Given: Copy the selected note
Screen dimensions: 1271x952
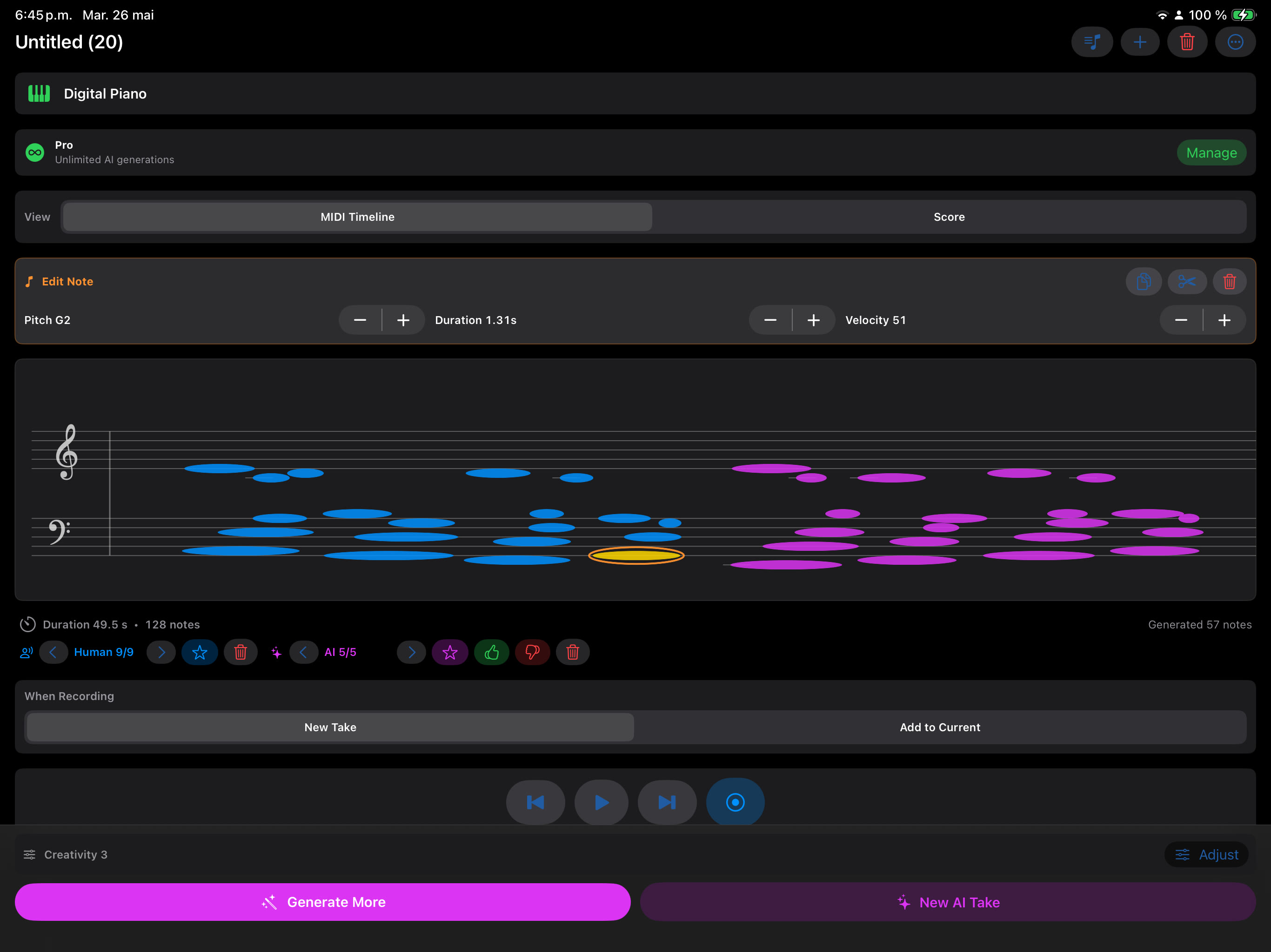Looking at the screenshot, I should coord(1144,281).
